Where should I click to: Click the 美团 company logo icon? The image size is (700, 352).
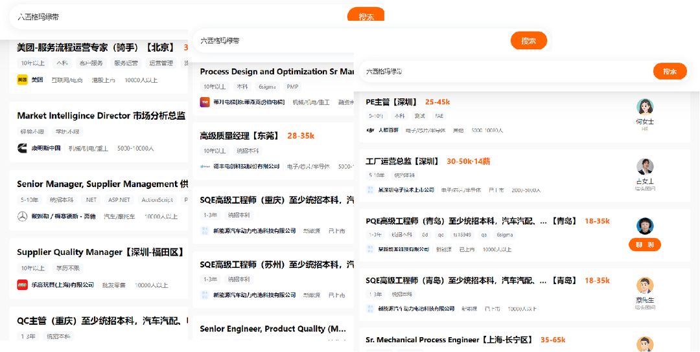(22, 80)
